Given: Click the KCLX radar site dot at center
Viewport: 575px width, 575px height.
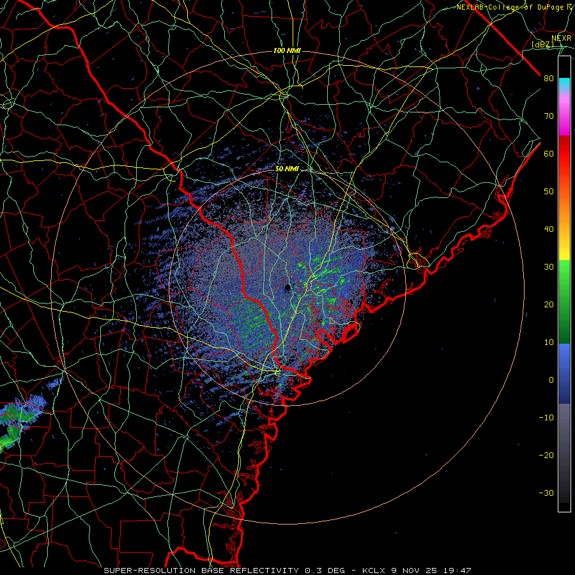Looking at the screenshot, I should coord(288,287).
